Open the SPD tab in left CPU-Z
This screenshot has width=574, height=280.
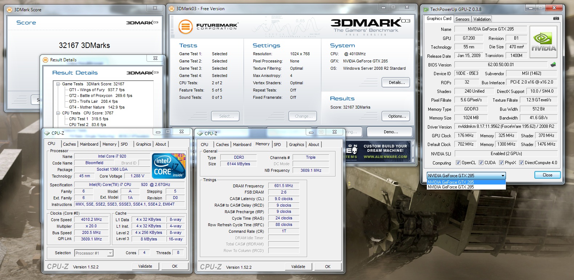[x=124, y=144]
